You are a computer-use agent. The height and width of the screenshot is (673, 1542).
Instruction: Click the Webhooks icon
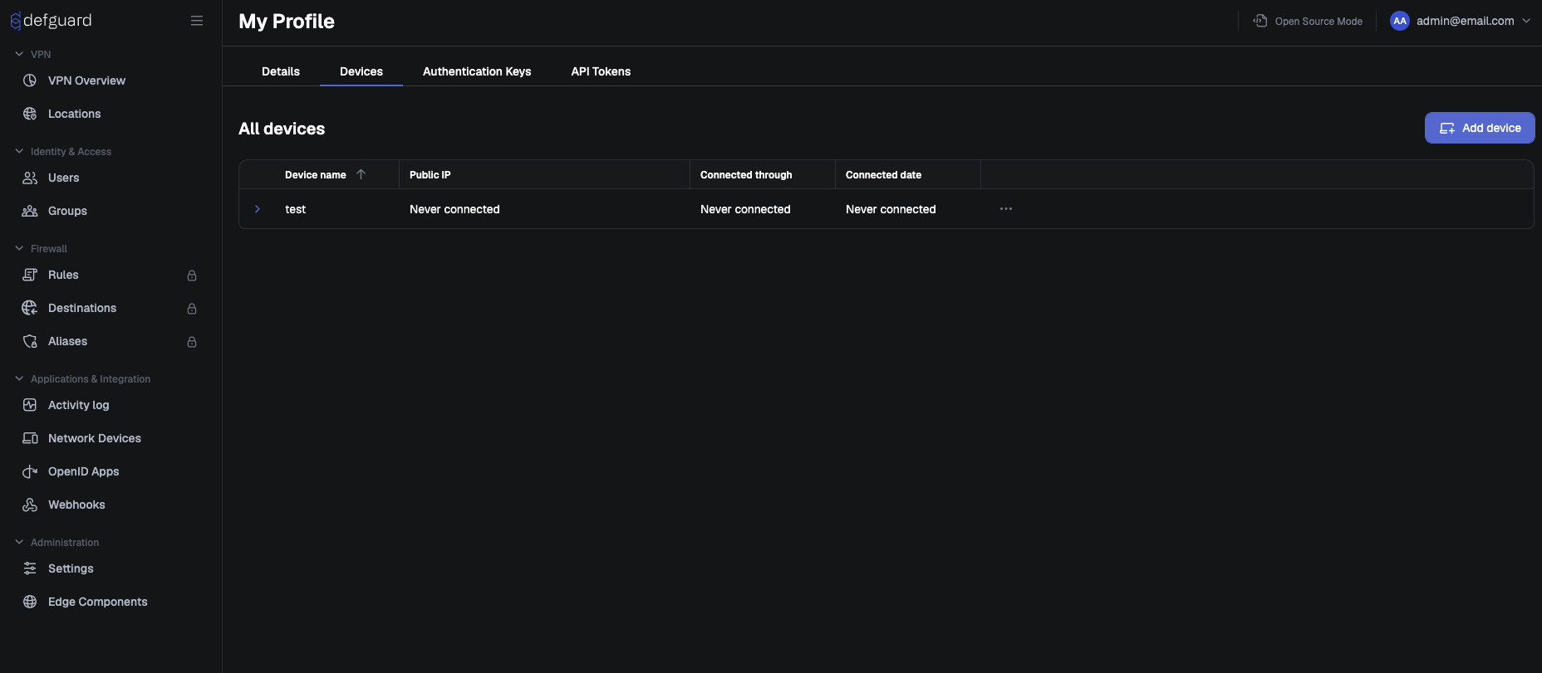point(30,505)
